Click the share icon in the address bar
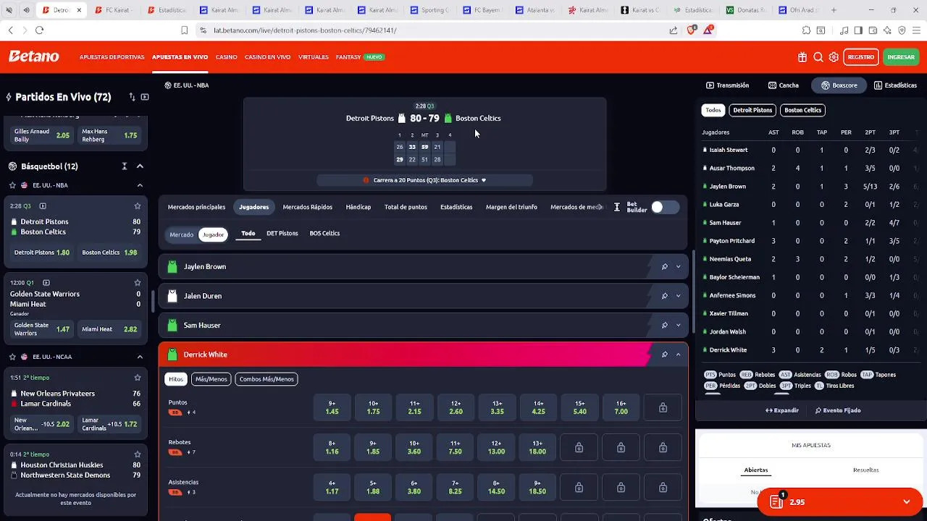 click(674, 30)
